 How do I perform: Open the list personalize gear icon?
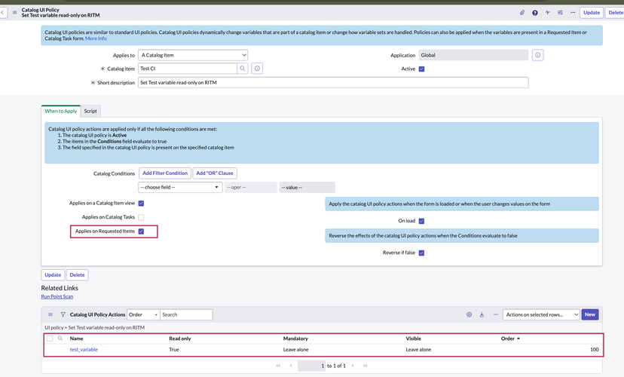[469, 314]
